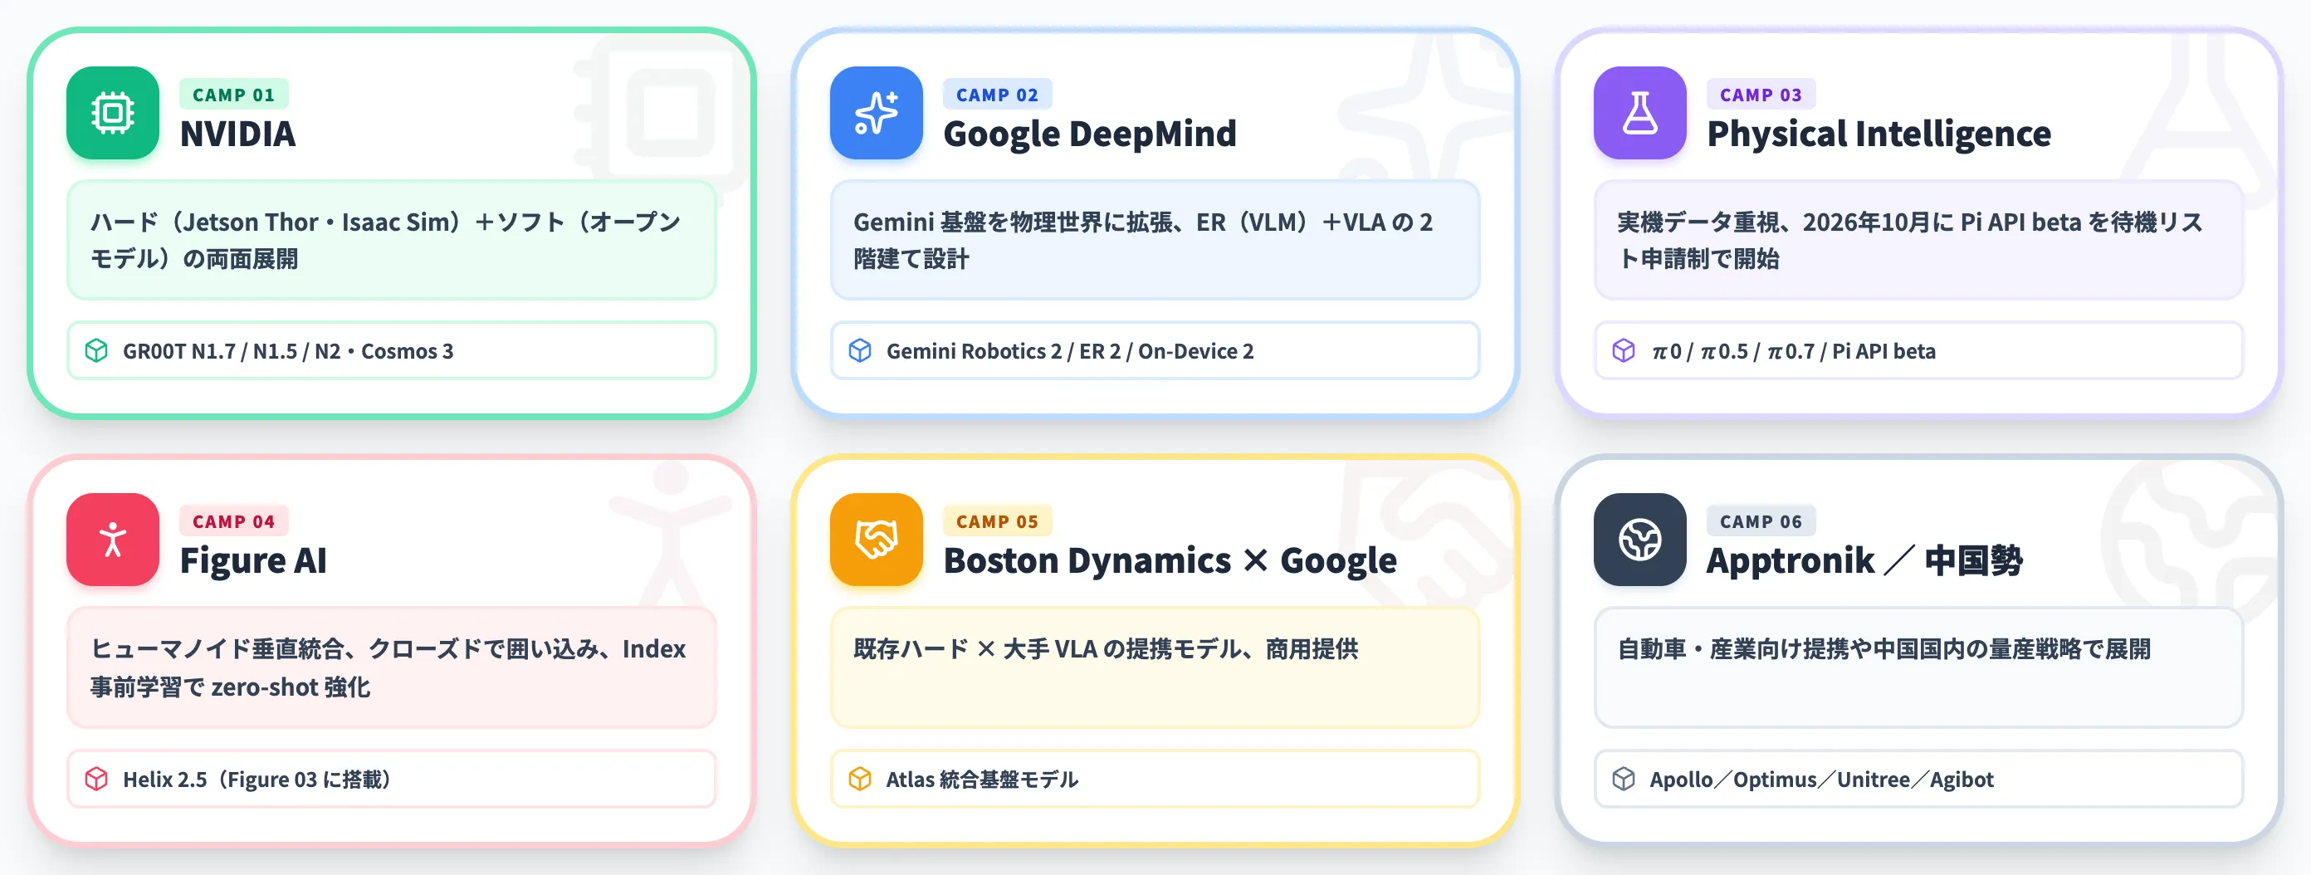Click the Gemini Robotics 2 / ER 2 models row
This screenshot has width=2311, height=875.
[x=1155, y=351]
